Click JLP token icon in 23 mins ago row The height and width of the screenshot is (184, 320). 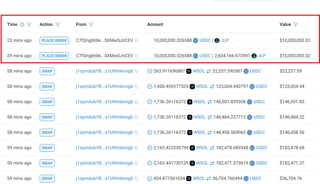point(217,41)
